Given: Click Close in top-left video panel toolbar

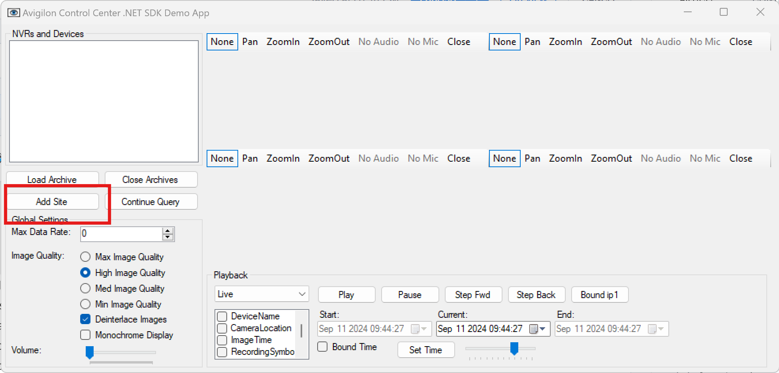Looking at the screenshot, I should [459, 42].
